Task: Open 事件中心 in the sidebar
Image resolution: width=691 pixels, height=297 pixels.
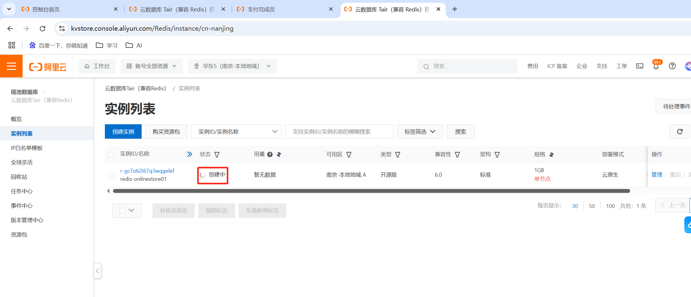Action: point(22,206)
